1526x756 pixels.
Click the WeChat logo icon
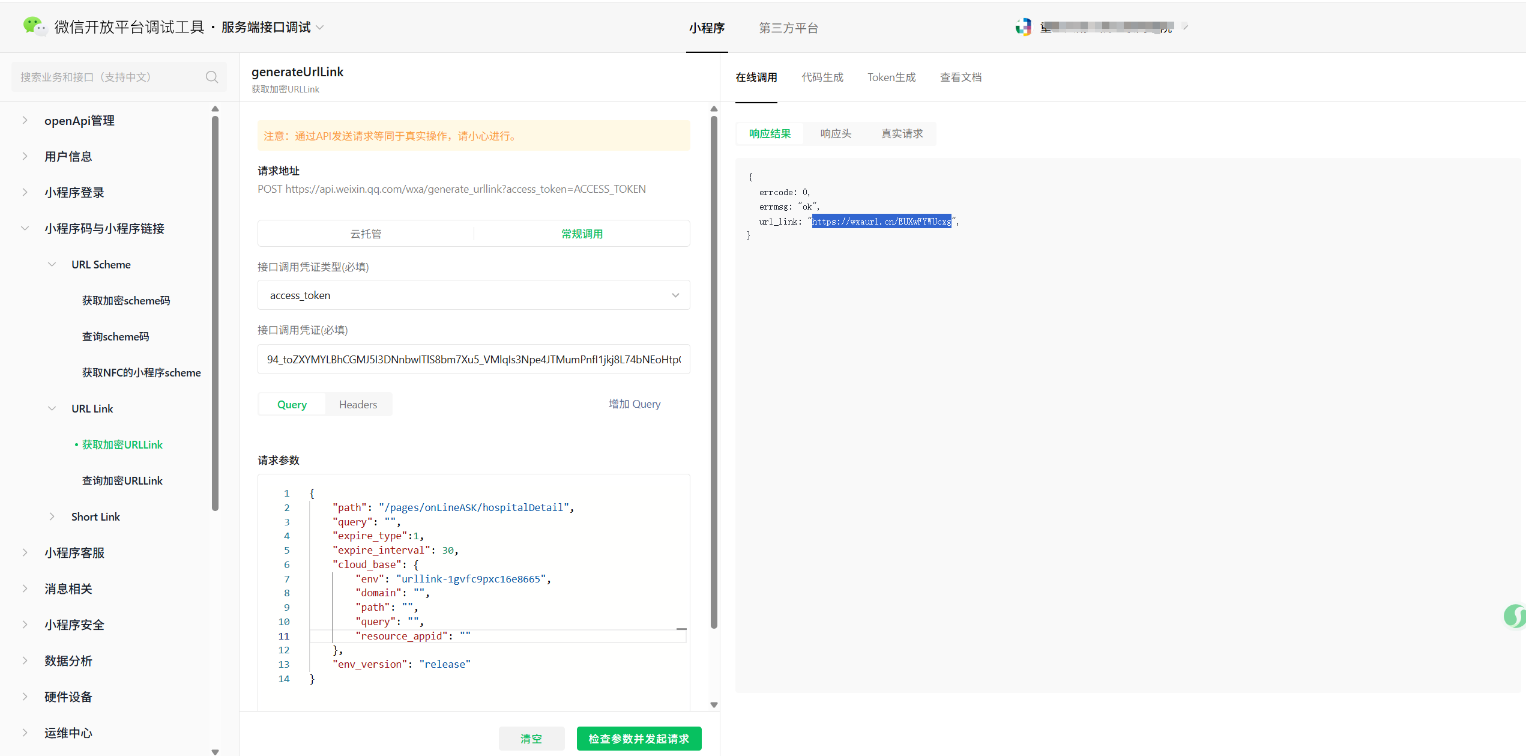point(34,26)
